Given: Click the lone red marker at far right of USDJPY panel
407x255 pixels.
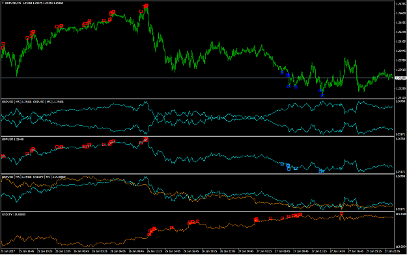Looking at the screenshot, I should point(342,214).
